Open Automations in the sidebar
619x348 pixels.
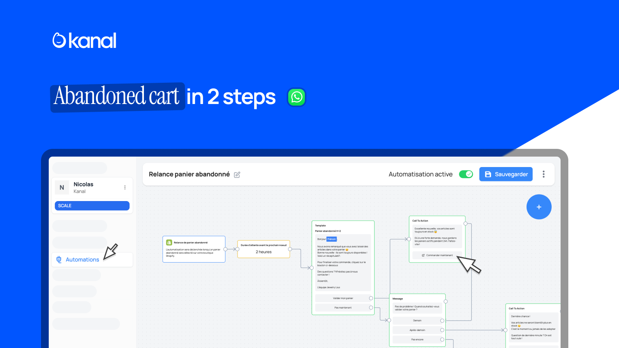(92, 259)
